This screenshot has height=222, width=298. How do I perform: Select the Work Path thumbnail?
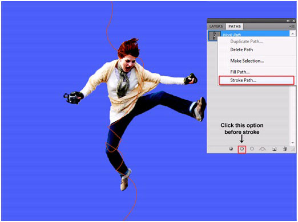click(214, 35)
